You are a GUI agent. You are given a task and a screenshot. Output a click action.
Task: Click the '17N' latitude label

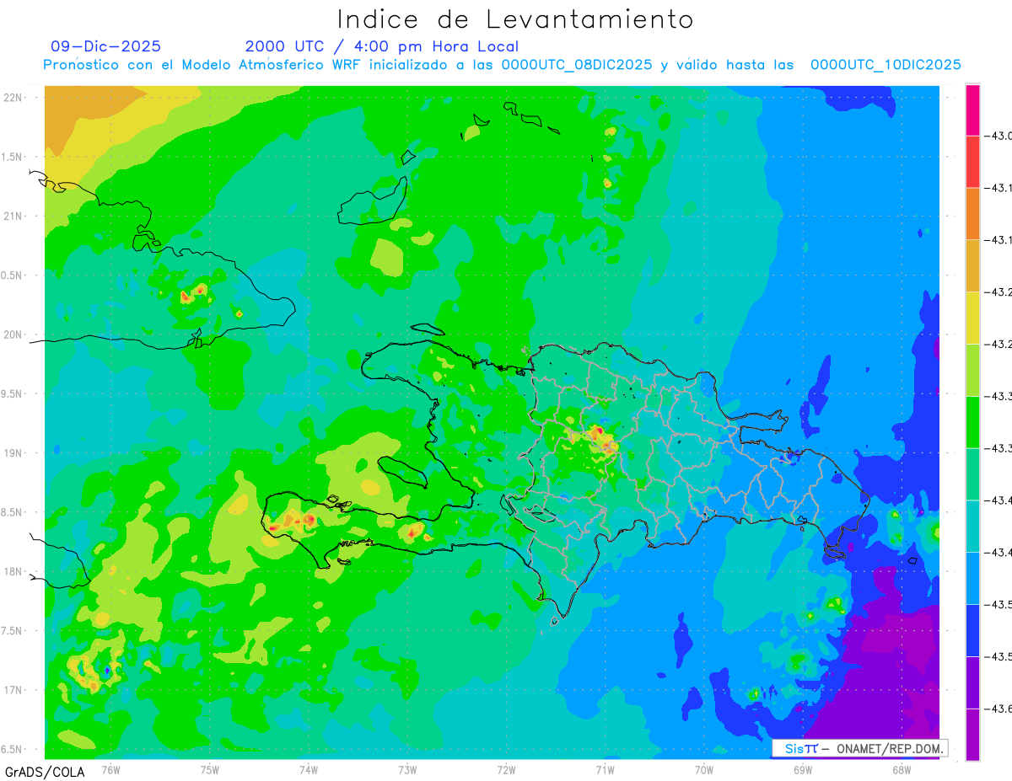tap(13, 690)
